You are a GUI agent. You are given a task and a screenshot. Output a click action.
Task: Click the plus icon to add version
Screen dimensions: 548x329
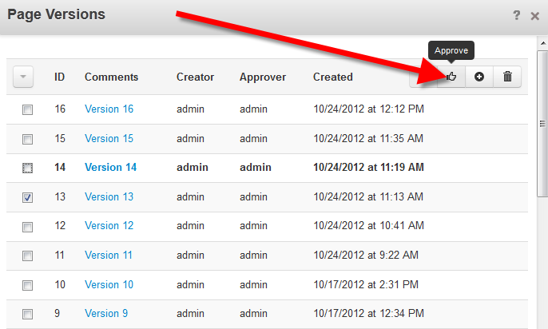click(x=479, y=77)
